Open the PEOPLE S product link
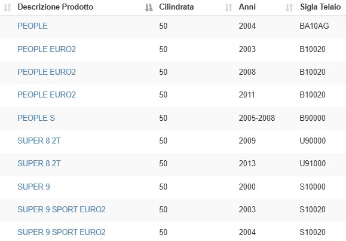 point(36,118)
